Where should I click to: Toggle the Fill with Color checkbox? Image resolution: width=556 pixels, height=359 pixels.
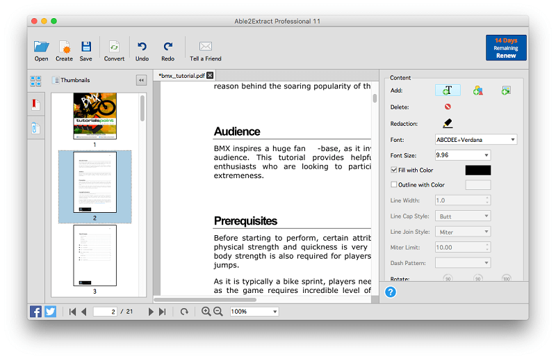[393, 170]
